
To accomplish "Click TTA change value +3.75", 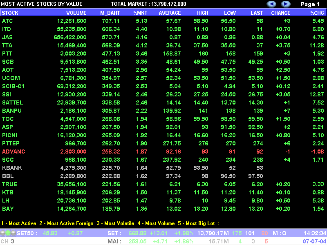I will tap(283, 45).
